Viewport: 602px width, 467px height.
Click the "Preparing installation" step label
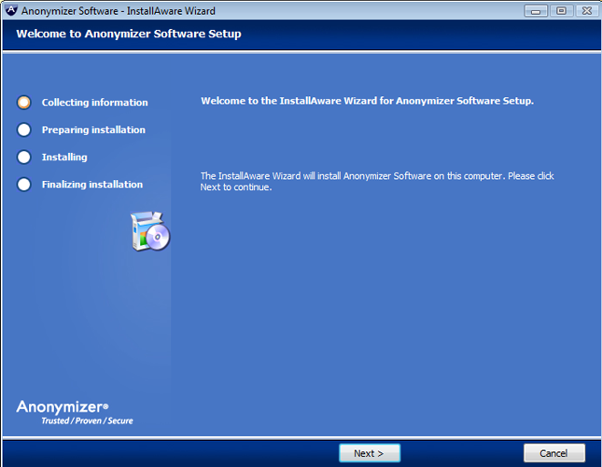93,130
